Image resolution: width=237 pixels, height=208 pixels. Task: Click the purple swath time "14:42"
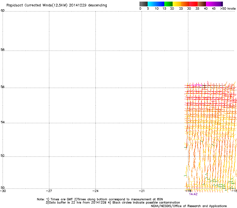click(x=193, y=194)
